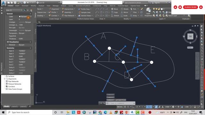
Task: Click the Undo arrow in quick access toolbar
Action: click(28, 3)
